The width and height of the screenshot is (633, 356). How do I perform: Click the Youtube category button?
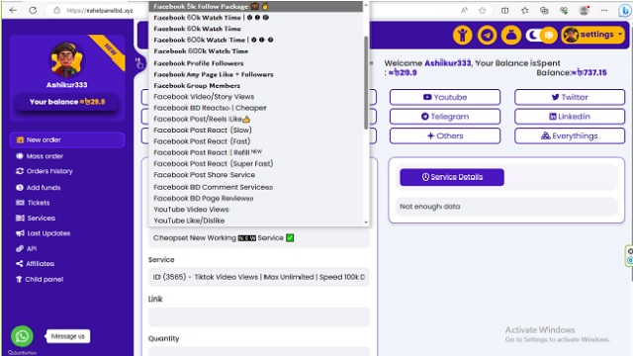[445, 97]
